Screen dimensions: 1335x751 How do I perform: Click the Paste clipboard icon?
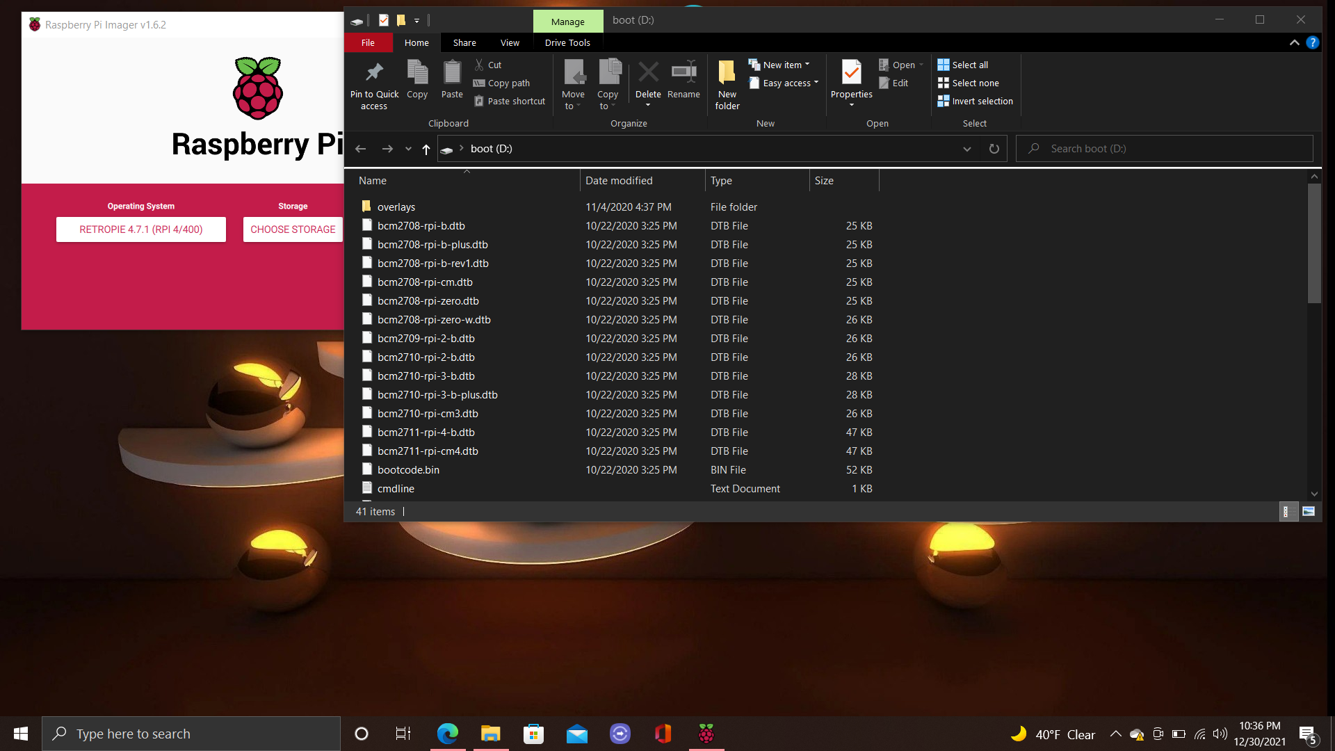click(x=452, y=72)
